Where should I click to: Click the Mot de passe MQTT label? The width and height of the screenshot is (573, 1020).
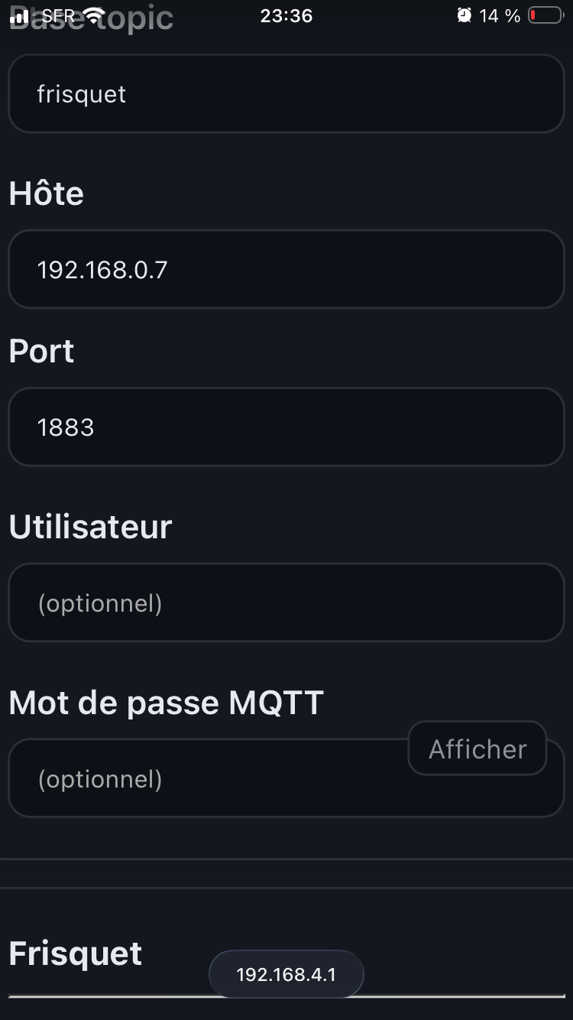tap(166, 702)
